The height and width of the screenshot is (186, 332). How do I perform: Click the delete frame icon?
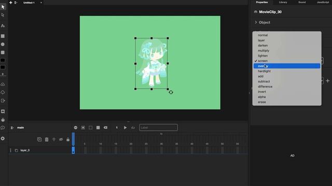[105, 128]
